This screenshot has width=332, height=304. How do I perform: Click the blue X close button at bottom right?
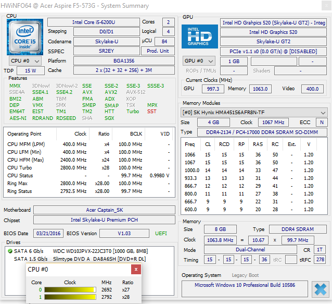click(x=321, y=289)
